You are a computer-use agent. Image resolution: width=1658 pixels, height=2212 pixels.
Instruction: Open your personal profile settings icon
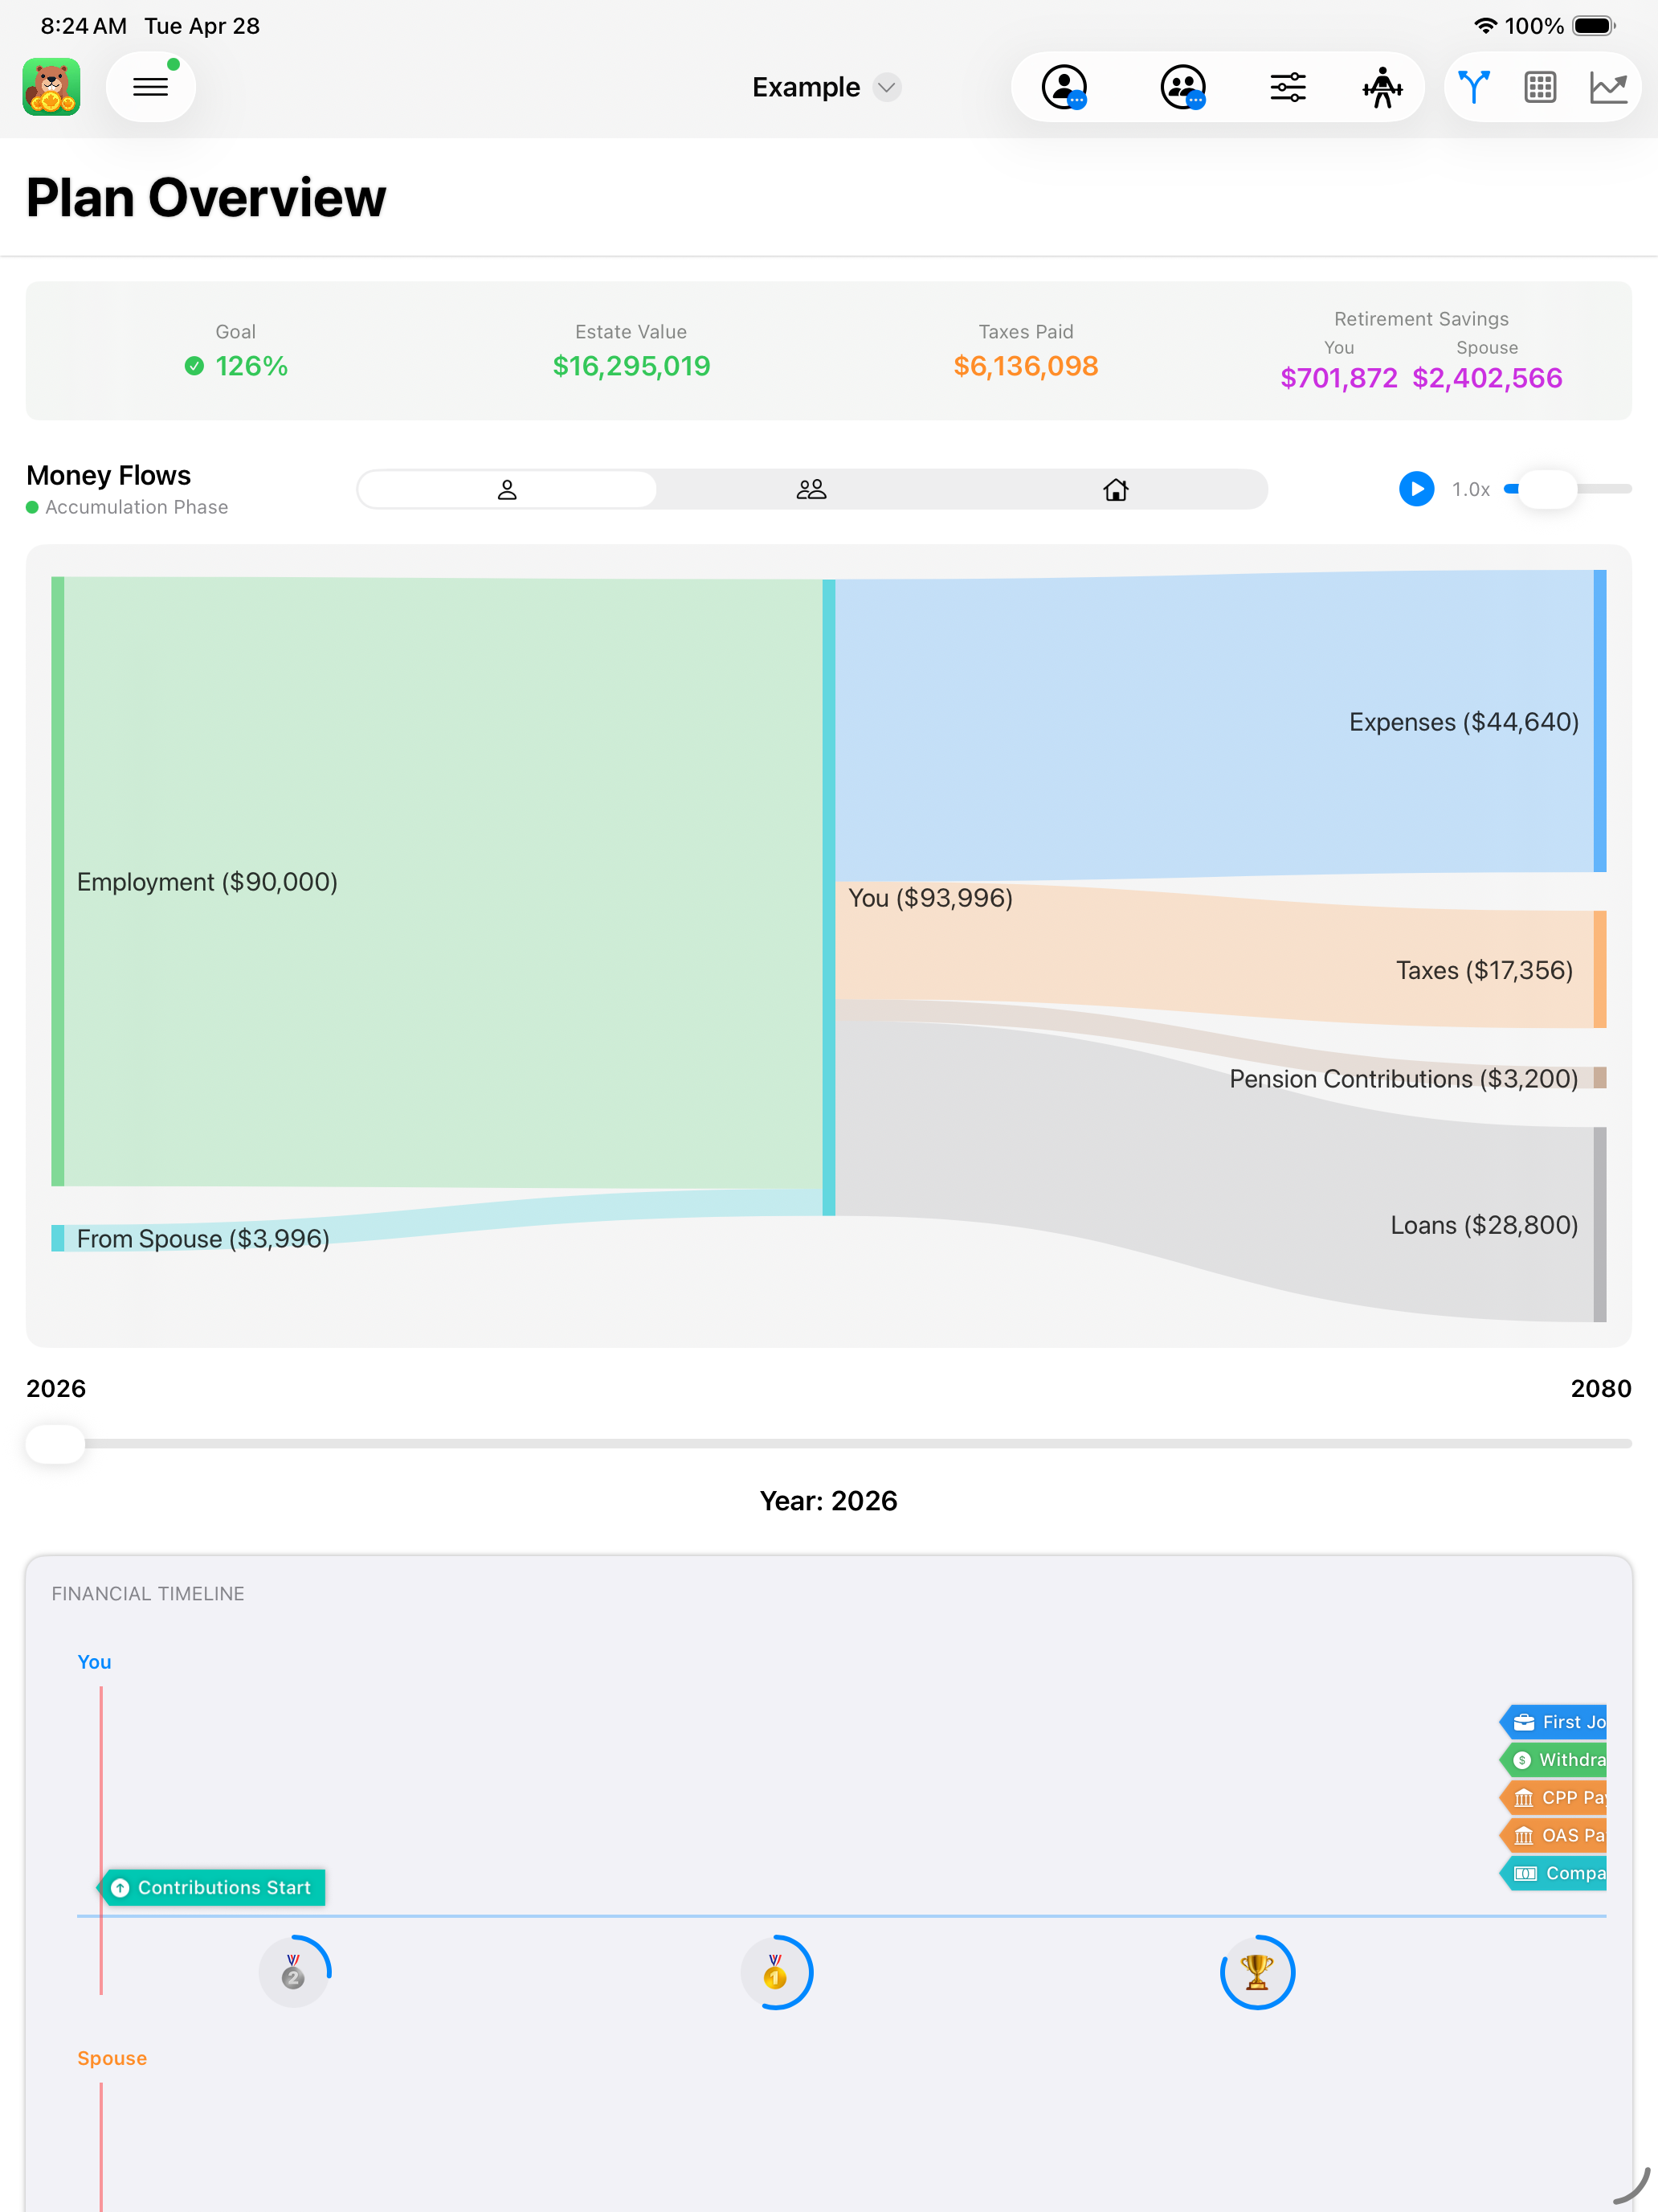(1064, 87)
